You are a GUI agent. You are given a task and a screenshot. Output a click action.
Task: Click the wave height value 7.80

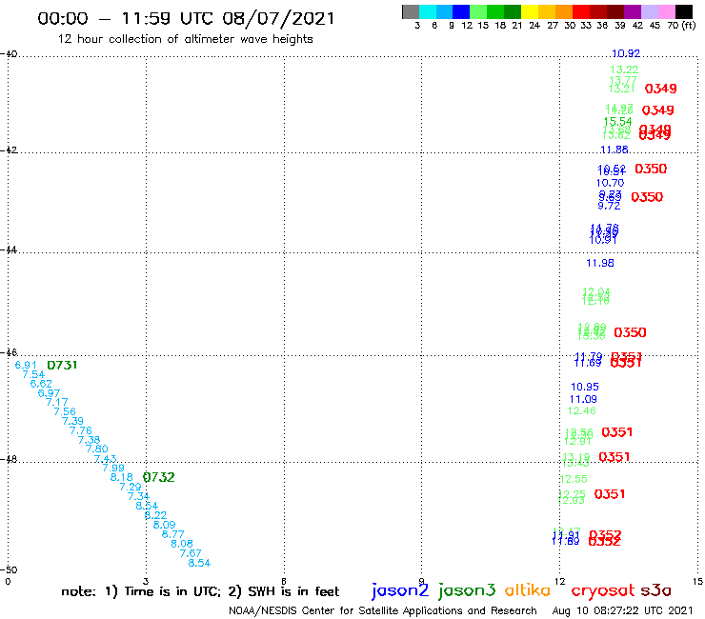(x=97, y=449)
